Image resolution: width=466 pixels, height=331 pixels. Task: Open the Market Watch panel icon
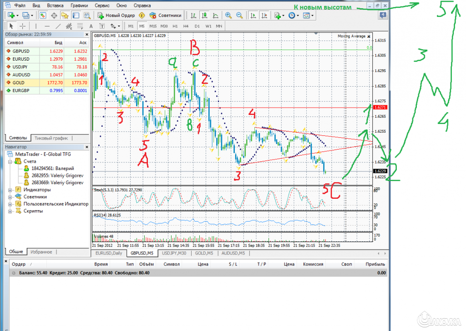pos(42,16)
